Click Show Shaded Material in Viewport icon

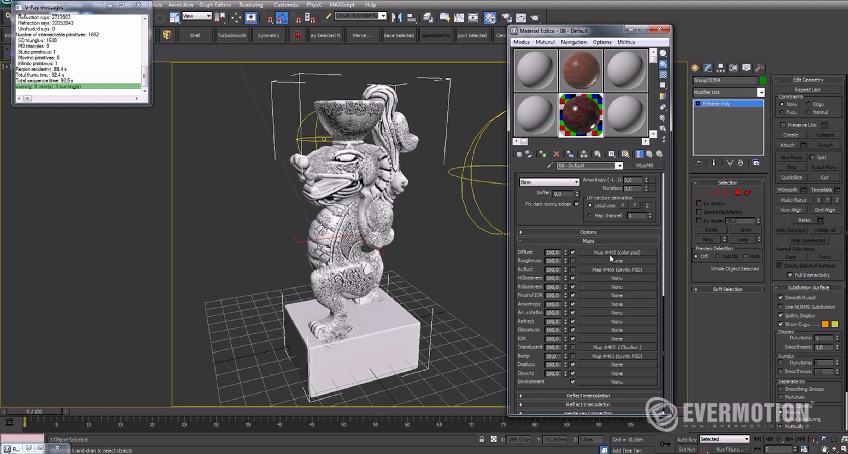[x=625, y=154]
